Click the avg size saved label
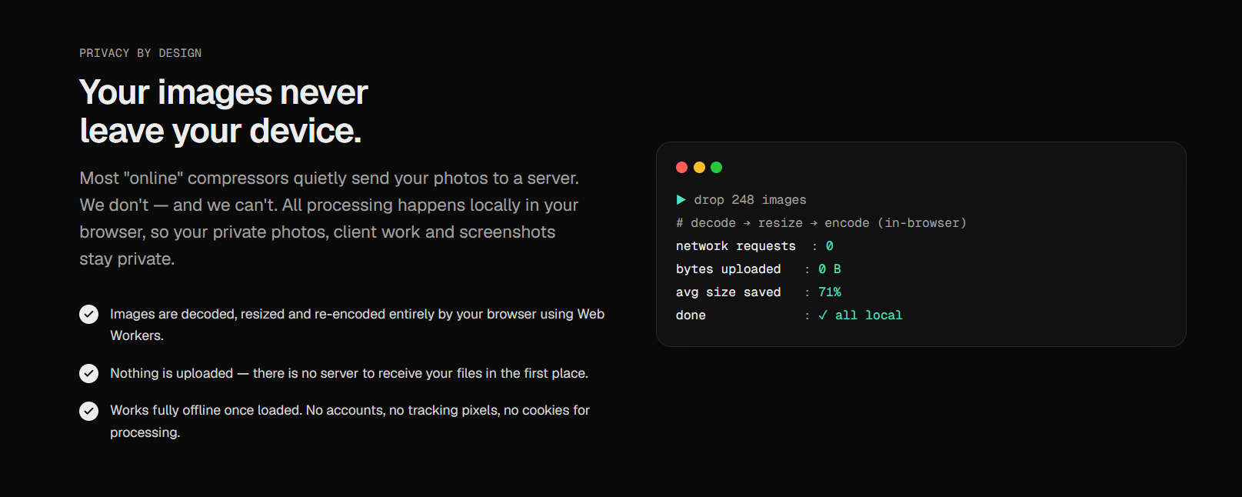Viewport: 1242px width, 497px height. (728, 292)
